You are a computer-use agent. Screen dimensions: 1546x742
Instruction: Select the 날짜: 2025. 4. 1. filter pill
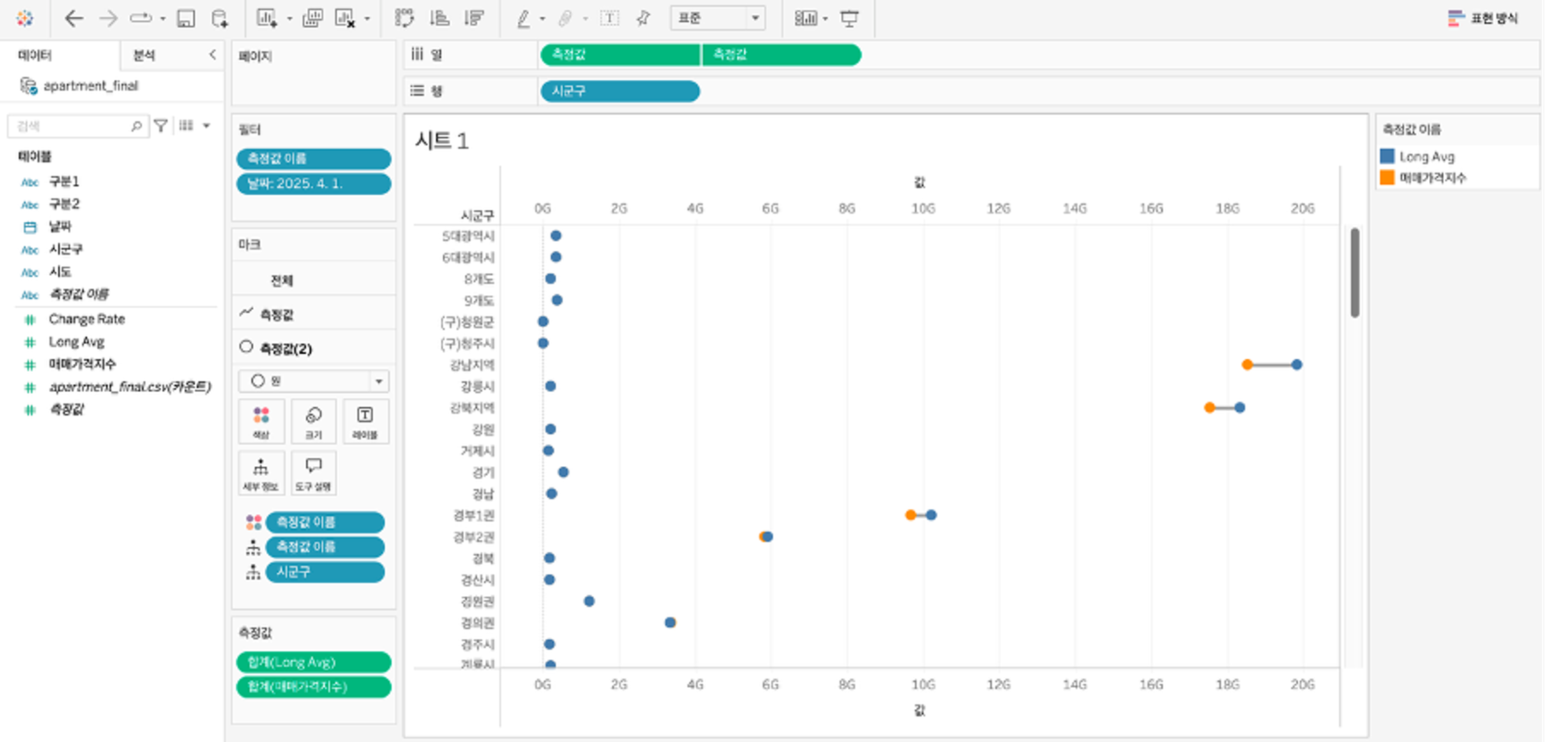[314, 183]
